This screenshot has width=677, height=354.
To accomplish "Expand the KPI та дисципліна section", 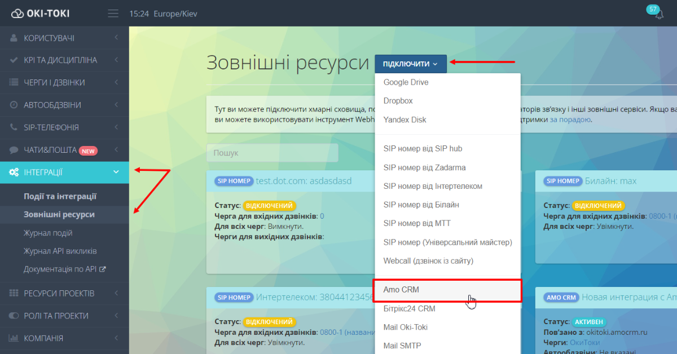I will (64, 60).
